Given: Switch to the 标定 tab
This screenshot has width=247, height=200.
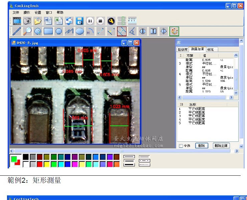Looking at the screenshot, I should pyautogui.click(x=211, y=49).
